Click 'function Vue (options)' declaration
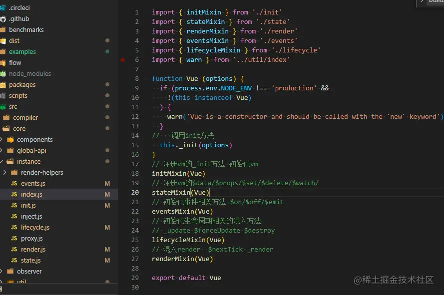 click(x=194, y=79)
